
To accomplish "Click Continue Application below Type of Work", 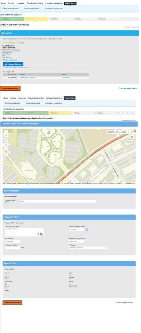I will [x=124, y=302].
